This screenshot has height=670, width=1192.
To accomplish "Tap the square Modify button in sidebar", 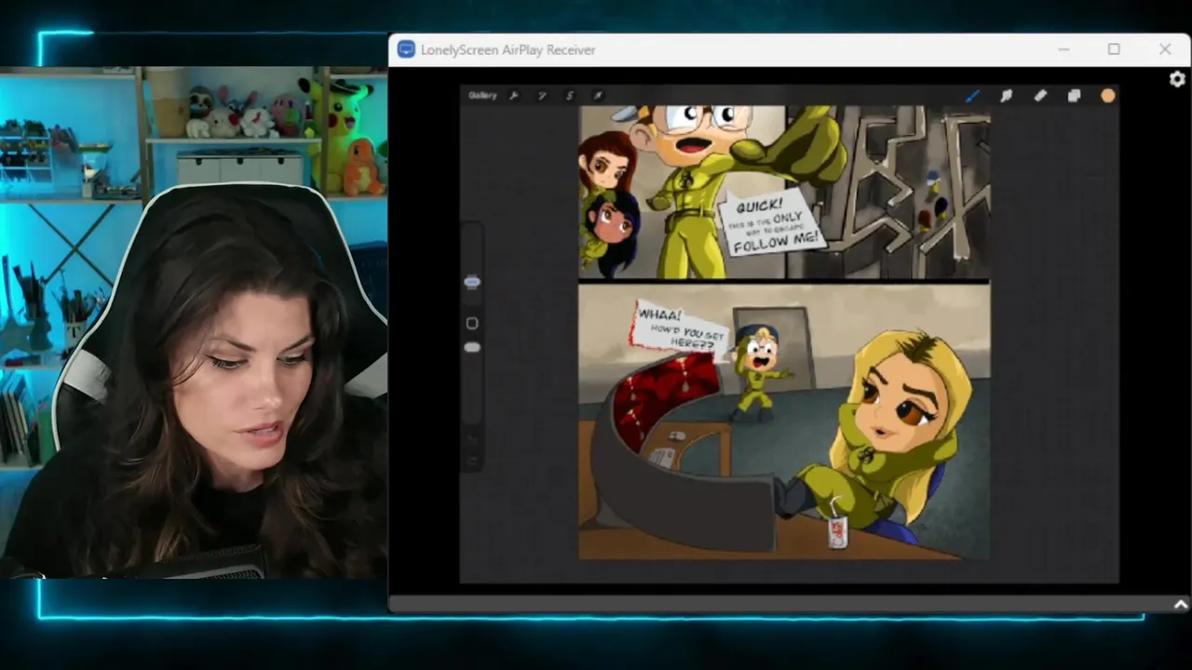I will pyautogui.click(x=472, y=323).
